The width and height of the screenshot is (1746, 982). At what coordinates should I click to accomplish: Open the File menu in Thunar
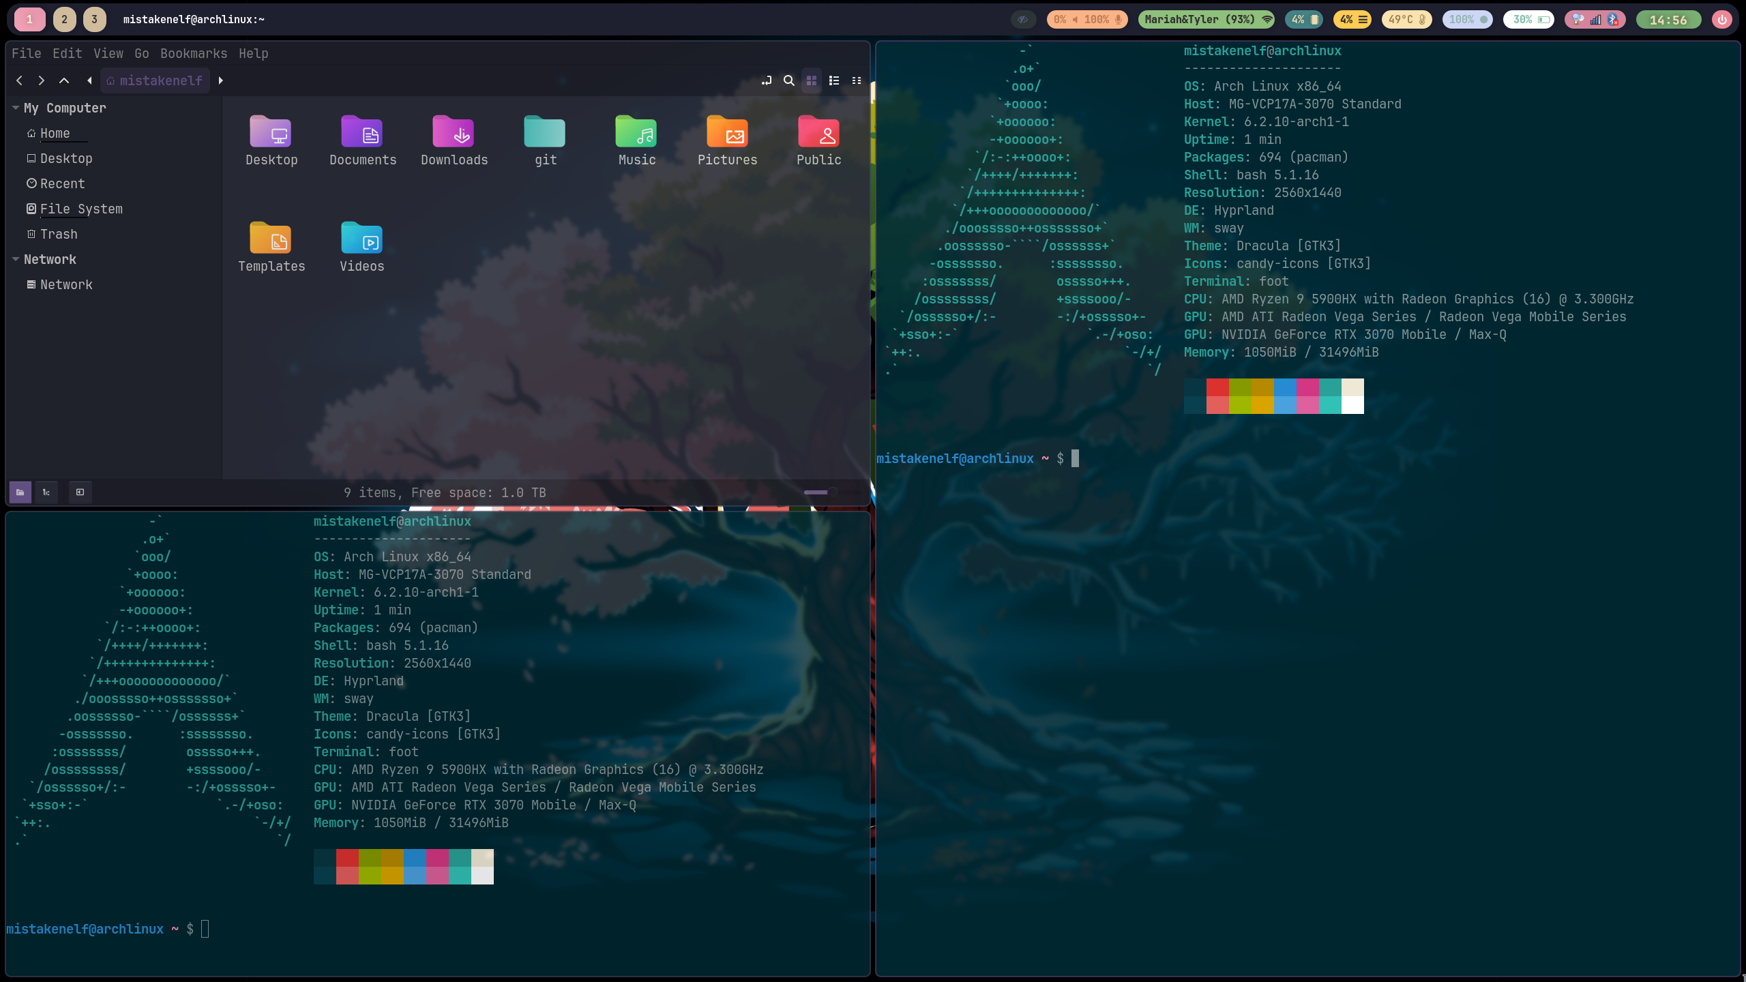[25, 53]
